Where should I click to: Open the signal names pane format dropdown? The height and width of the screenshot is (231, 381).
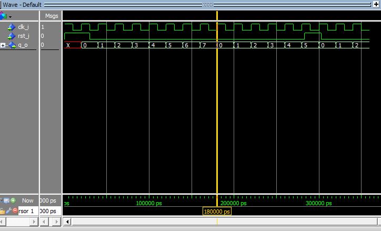click(x=10, y=17)
